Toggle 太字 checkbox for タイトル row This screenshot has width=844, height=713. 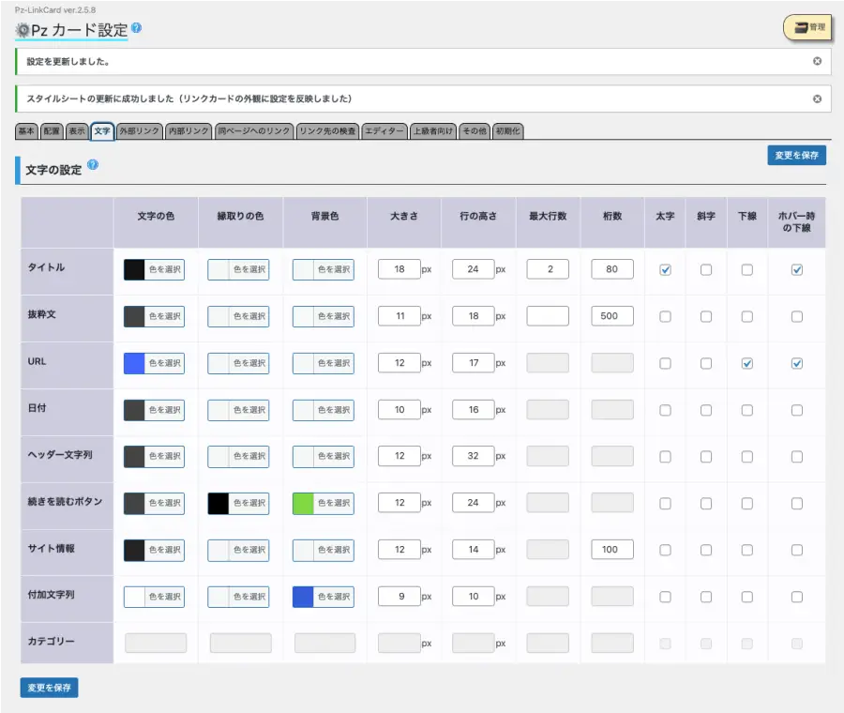pos(665,270)
